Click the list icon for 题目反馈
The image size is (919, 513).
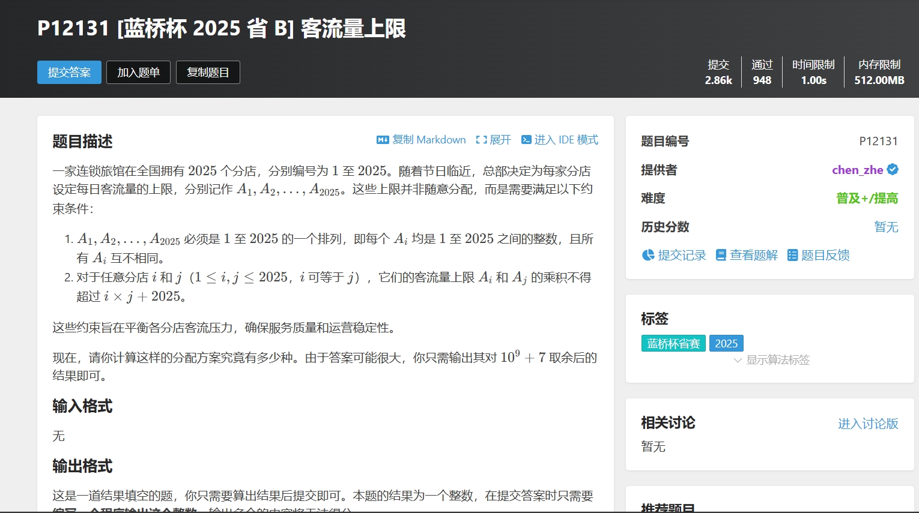tap(792, 255)
